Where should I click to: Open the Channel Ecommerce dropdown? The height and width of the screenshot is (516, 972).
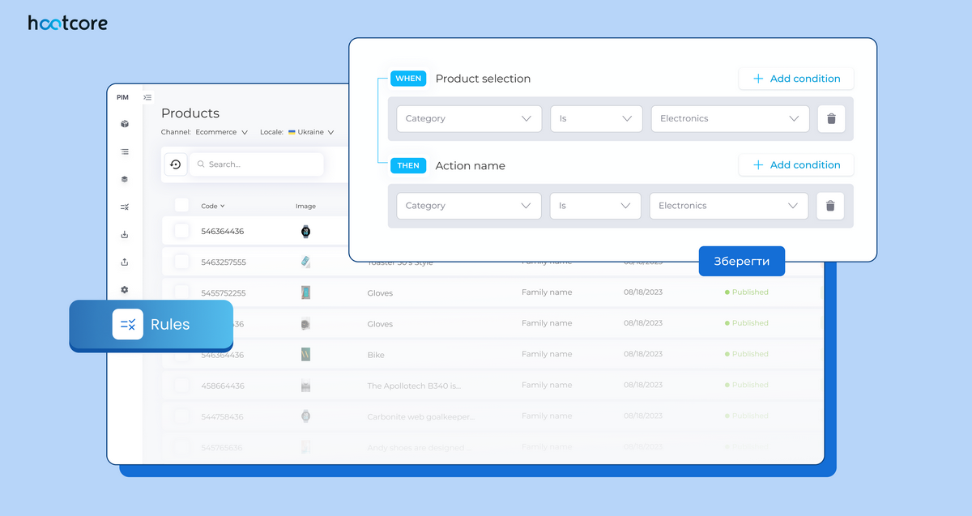point(221,132)
